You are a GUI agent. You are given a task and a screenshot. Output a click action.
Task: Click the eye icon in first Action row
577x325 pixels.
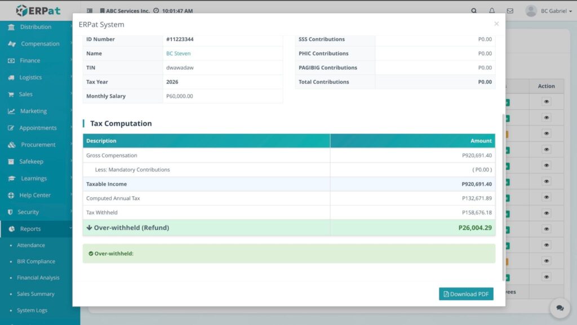tap(546, 102)
